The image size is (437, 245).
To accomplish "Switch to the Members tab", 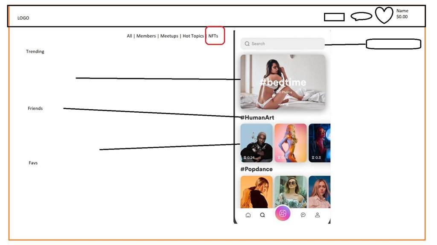I will (x=146, y=36).
